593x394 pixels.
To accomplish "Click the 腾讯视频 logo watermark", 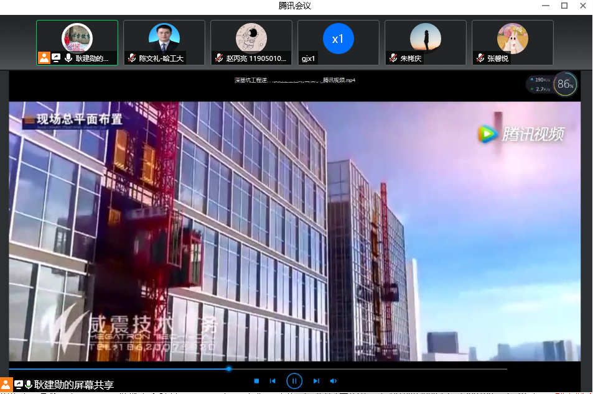I will (x=521, y=134).
